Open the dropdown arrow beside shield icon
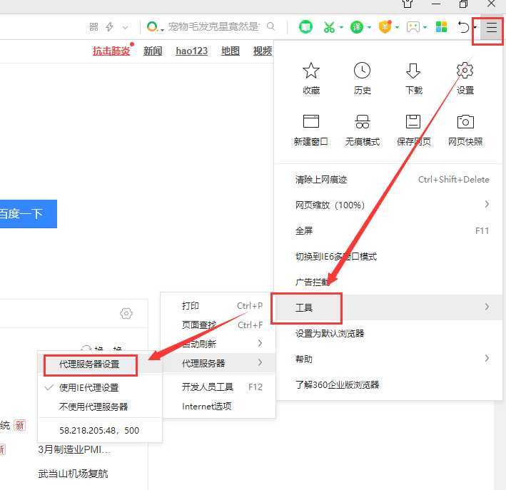The image size is (506, 490). 397,27
